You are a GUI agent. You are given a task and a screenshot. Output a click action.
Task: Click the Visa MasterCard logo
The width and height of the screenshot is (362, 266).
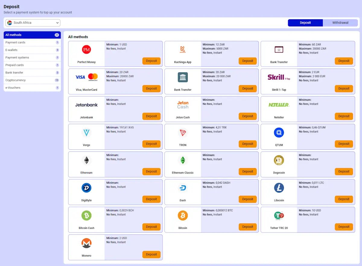pos(86,77)
